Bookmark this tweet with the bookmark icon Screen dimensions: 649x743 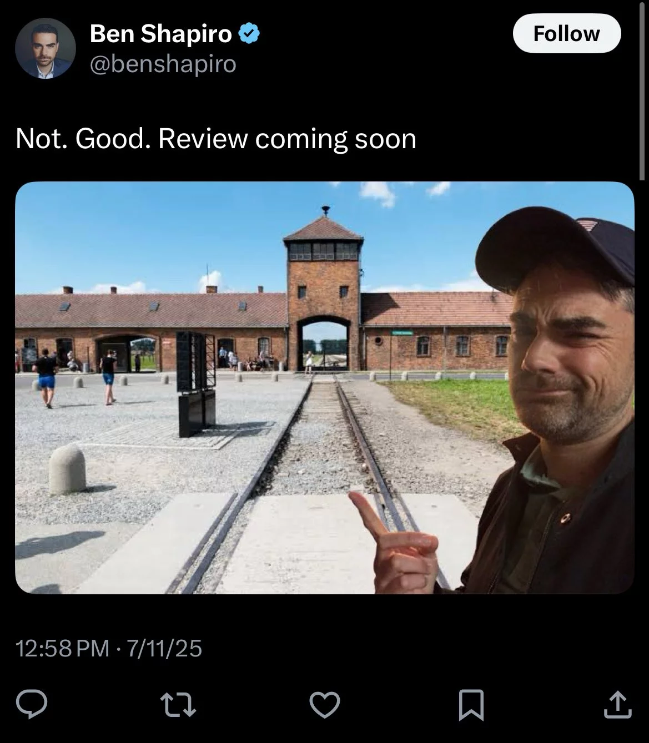[471, 705]
